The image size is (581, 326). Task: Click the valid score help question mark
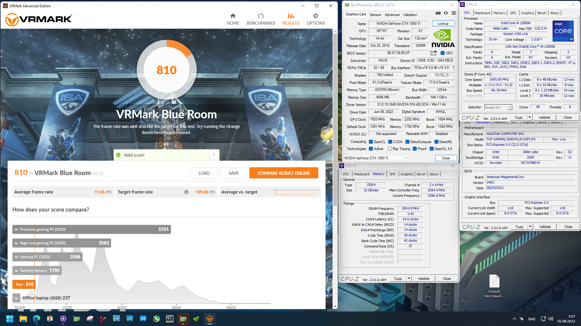pos(213,155)
